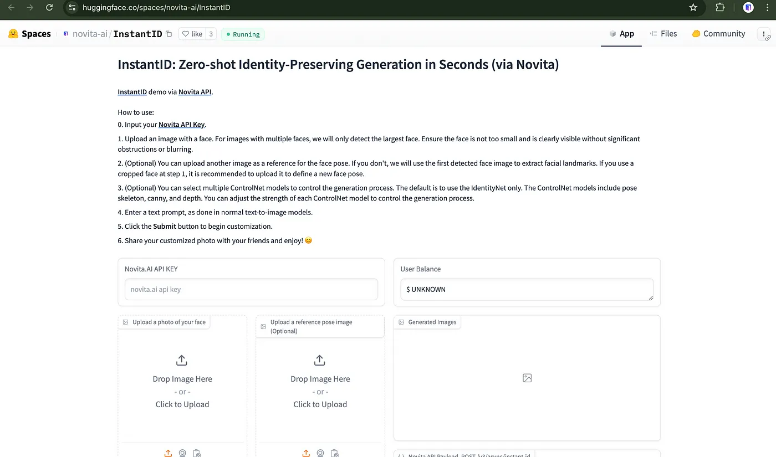Go to the Hugging Face Spaces logo
The width and height of the screenshot is (776, 457).
(29, 34)
